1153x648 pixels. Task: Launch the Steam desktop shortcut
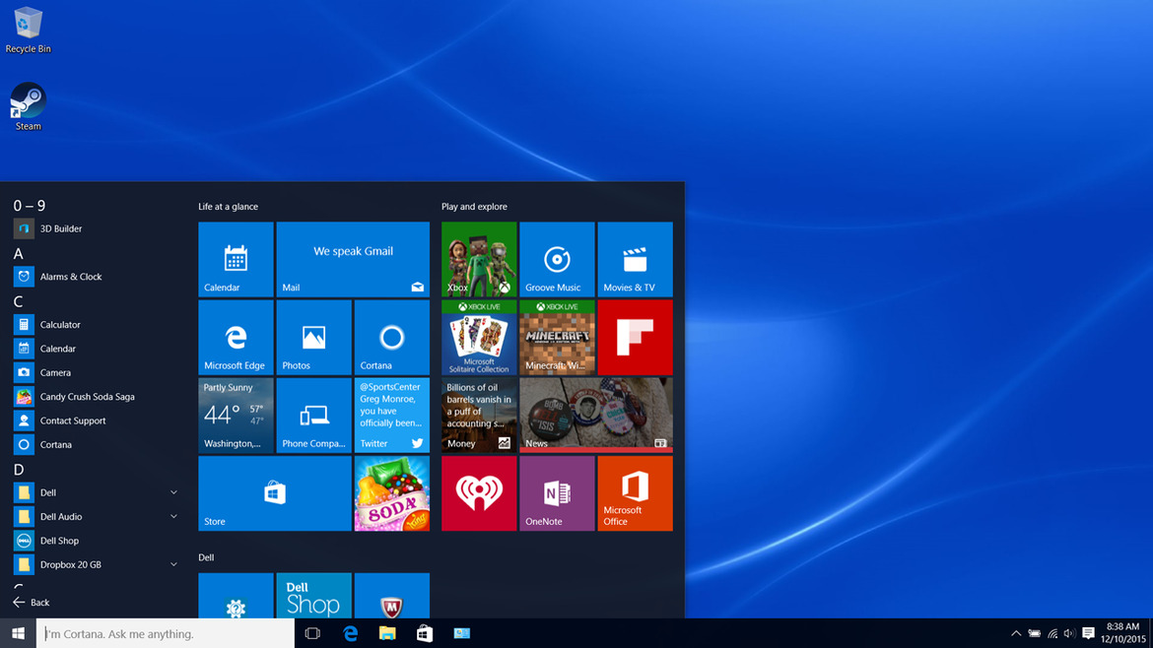[28, 107]
